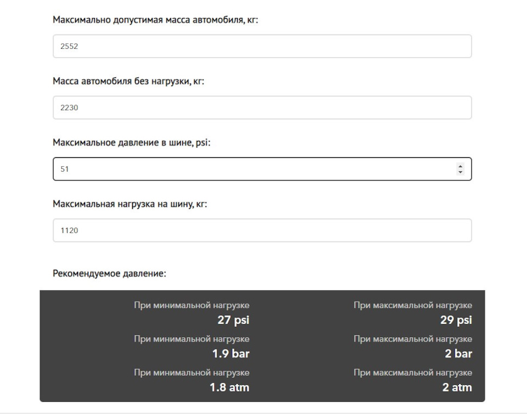Click the maximum allowed vehicle mass field (2552)

pyautogui.click(x=262, y=47)
